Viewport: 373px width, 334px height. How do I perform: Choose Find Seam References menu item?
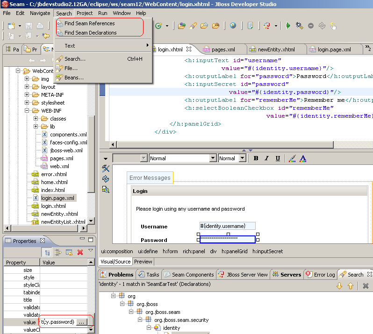click(x=89, y=23)
